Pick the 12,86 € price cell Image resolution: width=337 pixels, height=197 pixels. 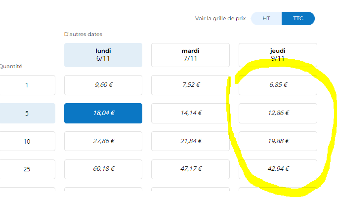278,113
